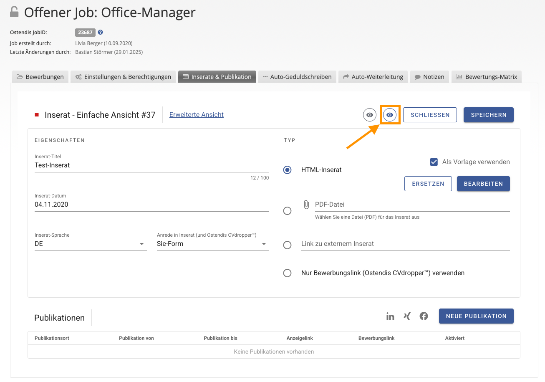Click the paperclip icon for PDF-Datei

point(306,205)
